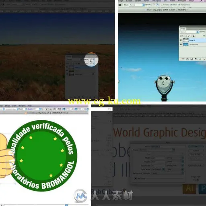Click Background layer thumbnail in blue-sky window

pos(186,44)
